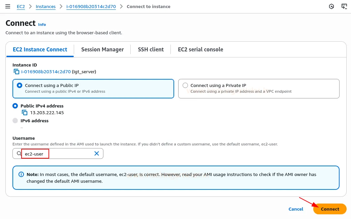Click the EC2 breadcrumb link
Viewport: 351px width, 219px height.
tap(21, 6)
